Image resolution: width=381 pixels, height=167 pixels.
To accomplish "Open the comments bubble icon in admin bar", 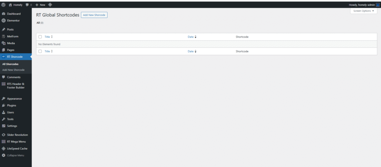I will (x=27, y=4).
